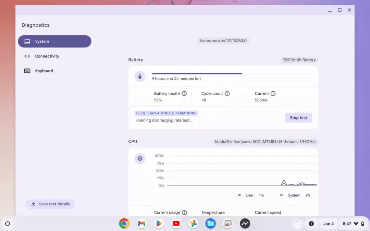
Task: Maximize the Diagnostics window
Action: click(340, 10)
